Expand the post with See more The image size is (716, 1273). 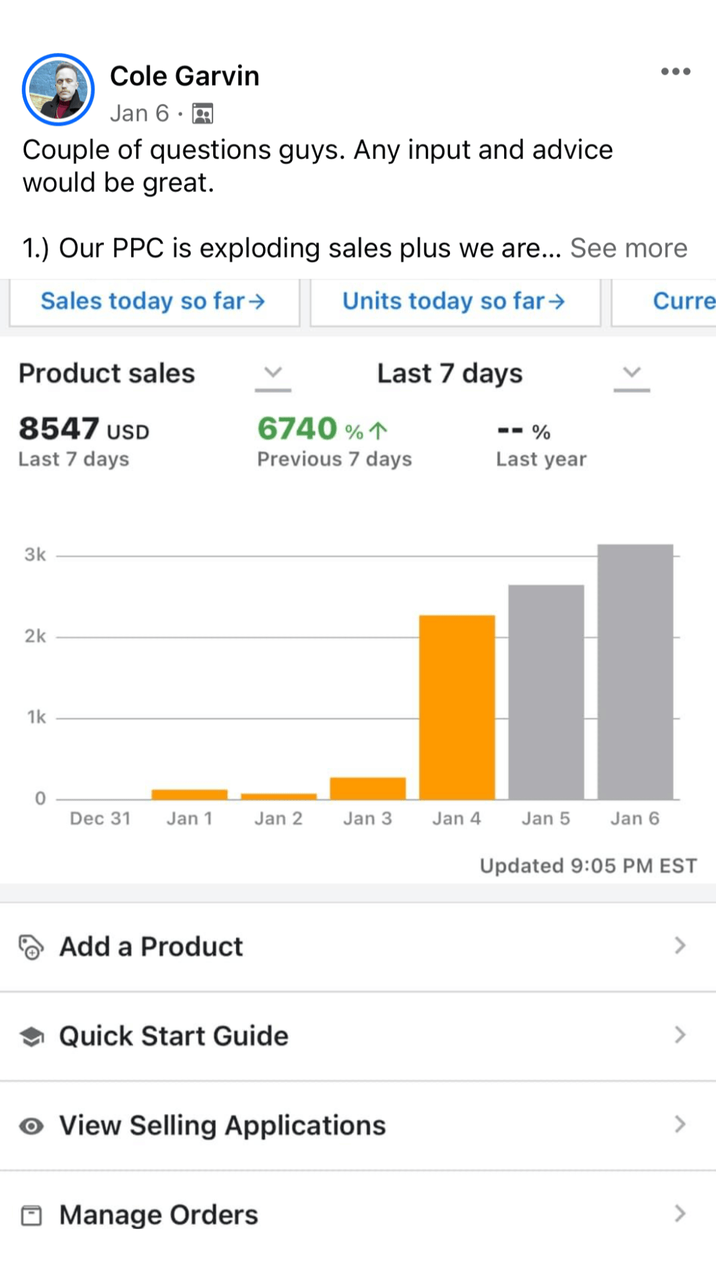coord(628,248)
